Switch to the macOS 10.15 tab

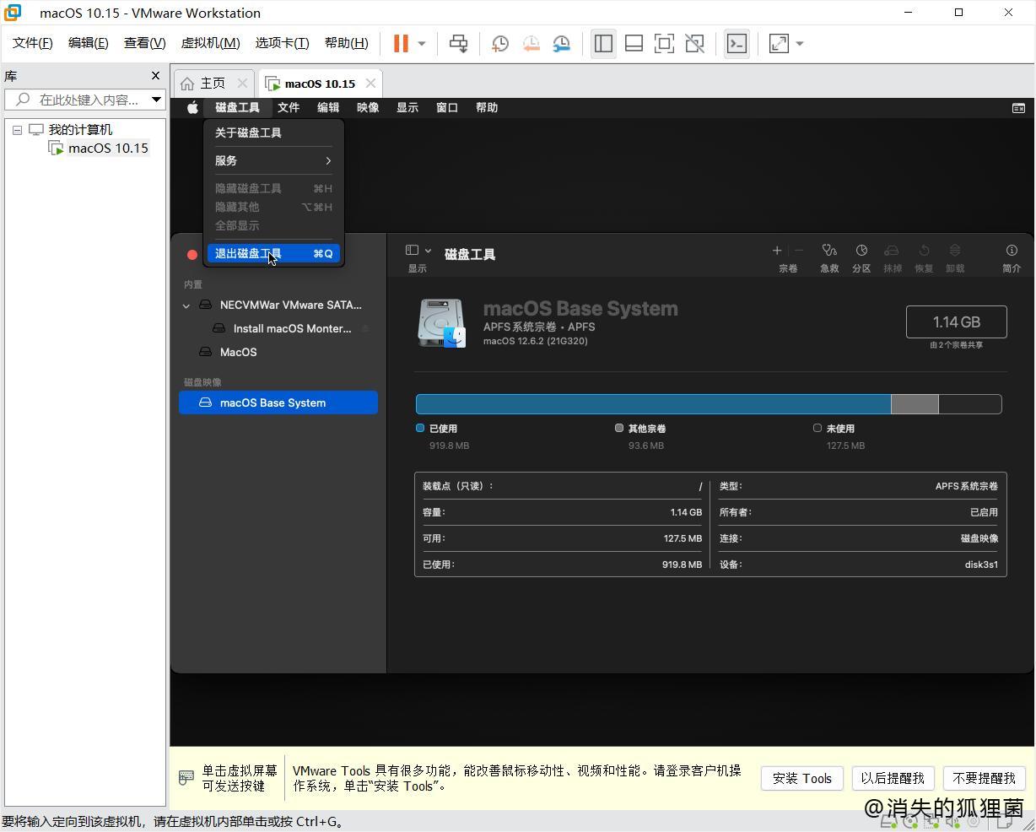(320, 84)
